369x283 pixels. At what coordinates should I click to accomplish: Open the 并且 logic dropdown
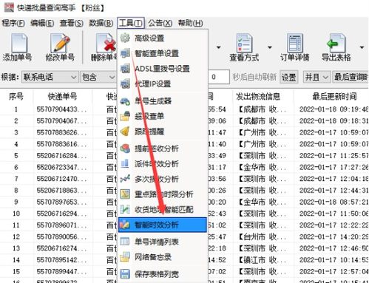[316, 78]
